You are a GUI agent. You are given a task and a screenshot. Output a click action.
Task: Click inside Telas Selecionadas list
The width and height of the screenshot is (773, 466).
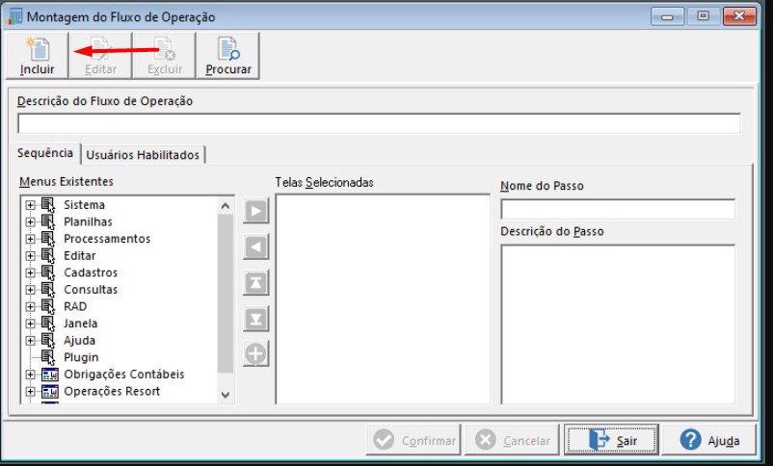[x=383, y=299]
